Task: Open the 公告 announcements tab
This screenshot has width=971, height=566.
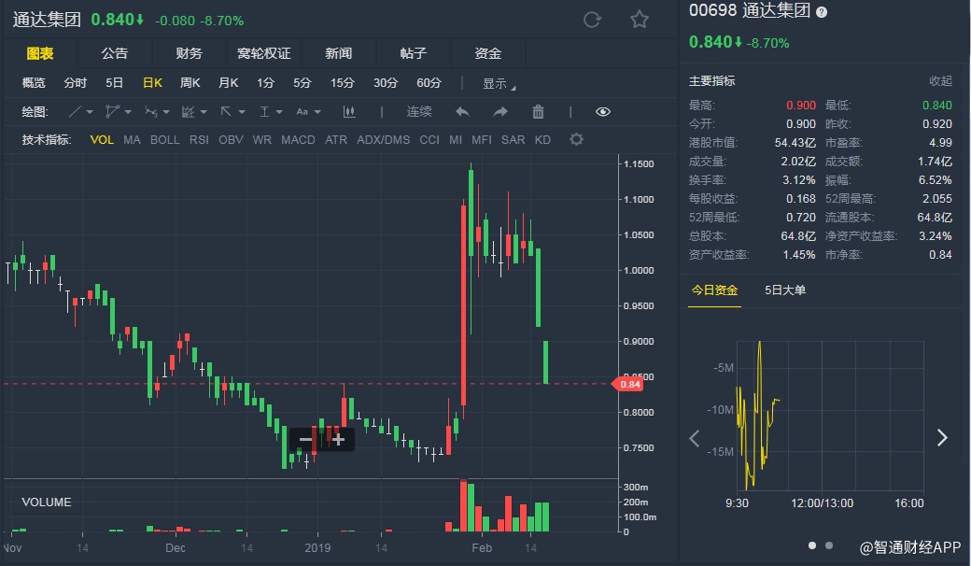Action: point(115,53)
